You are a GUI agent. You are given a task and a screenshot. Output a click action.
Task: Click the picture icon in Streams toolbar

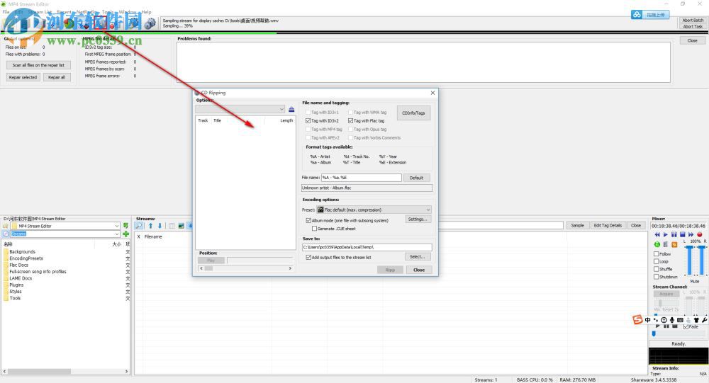[182, 226]
